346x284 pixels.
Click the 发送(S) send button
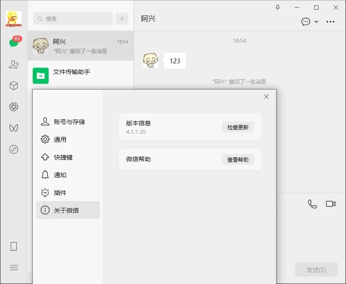click(x=316, y=269)
